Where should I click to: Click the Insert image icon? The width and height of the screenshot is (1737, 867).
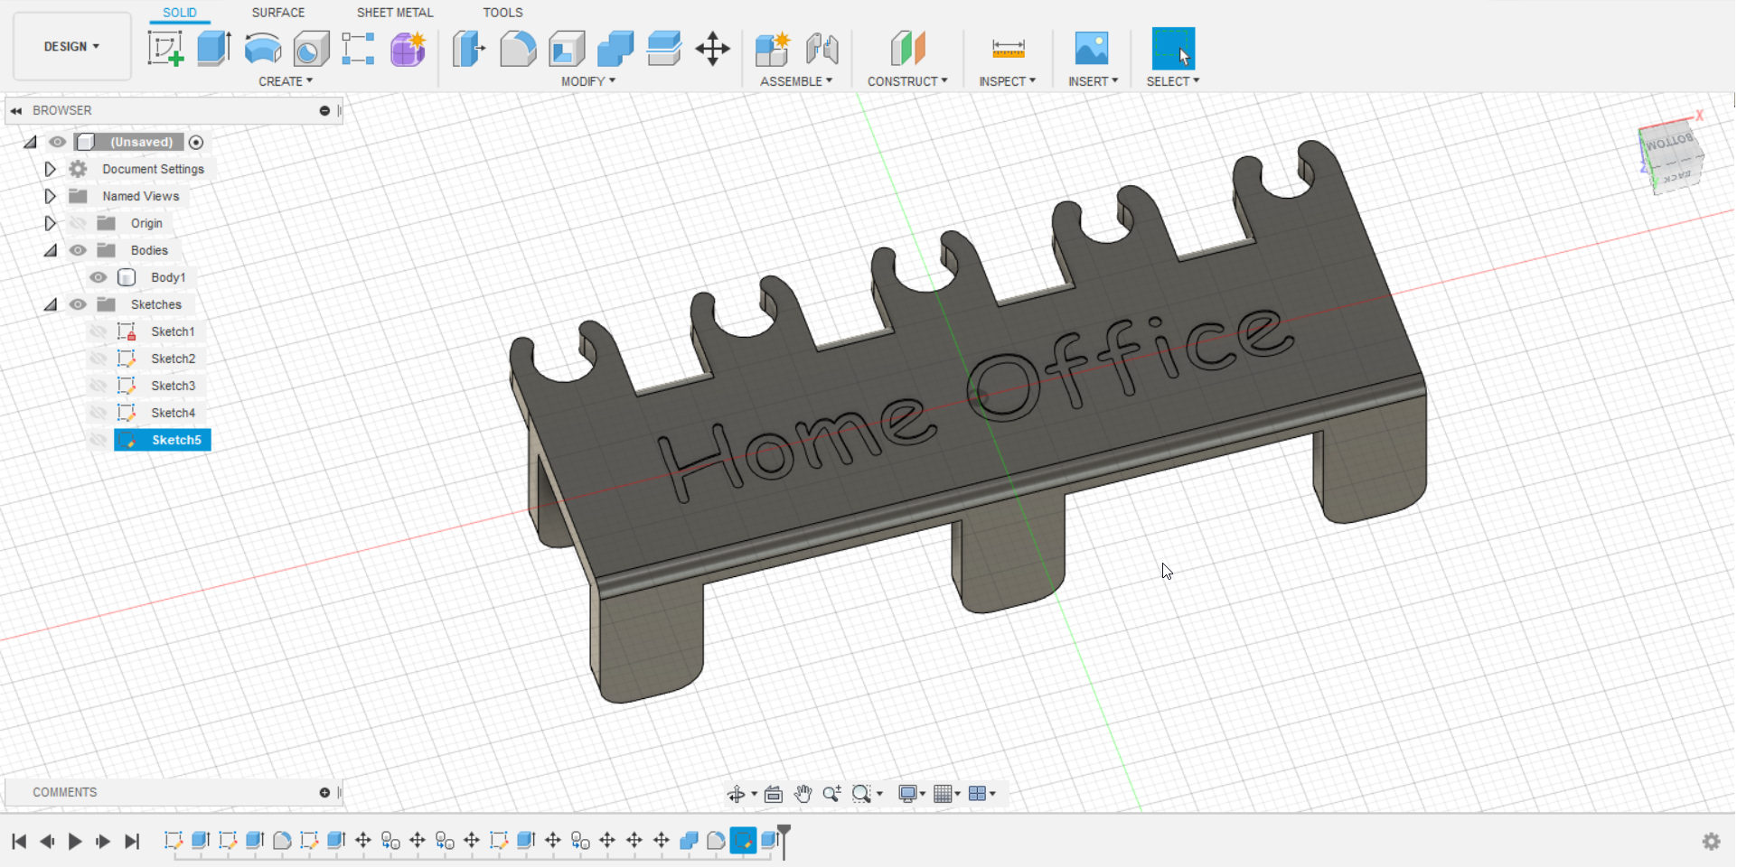[x=1092, y=49]
